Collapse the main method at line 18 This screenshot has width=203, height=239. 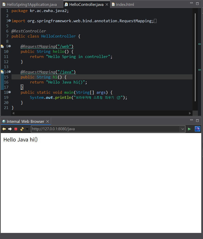coord(10,92)
